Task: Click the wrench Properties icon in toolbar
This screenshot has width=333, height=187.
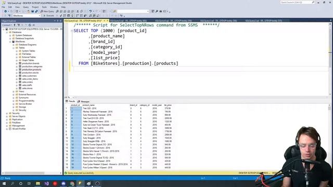Action: (x=157, y=11)
